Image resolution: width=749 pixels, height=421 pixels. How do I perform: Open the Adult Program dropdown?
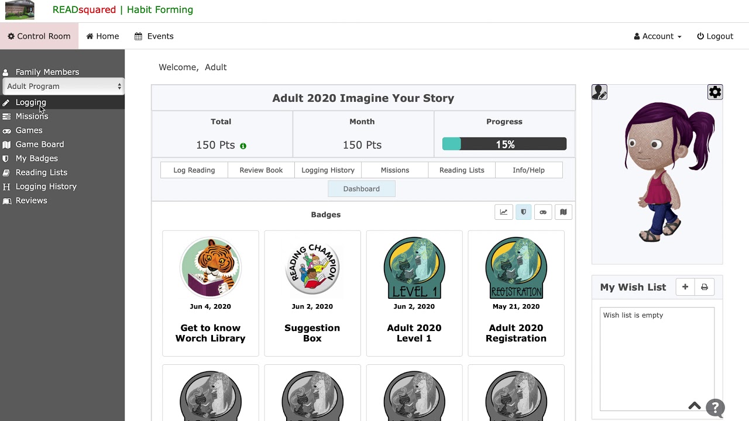63,87
